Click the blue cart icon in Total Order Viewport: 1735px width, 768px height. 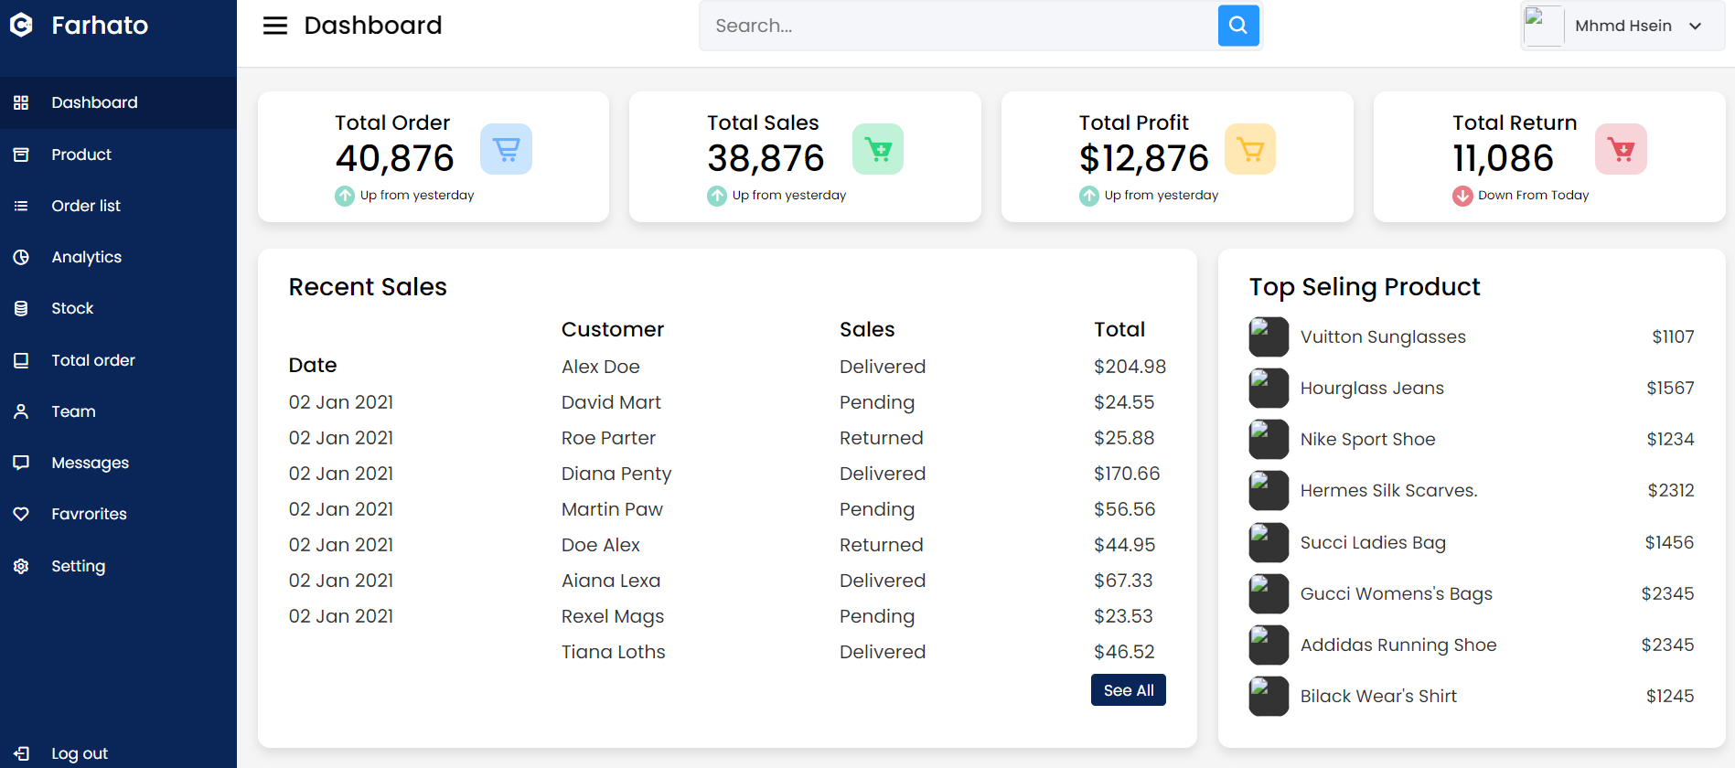tap(506, 149)
